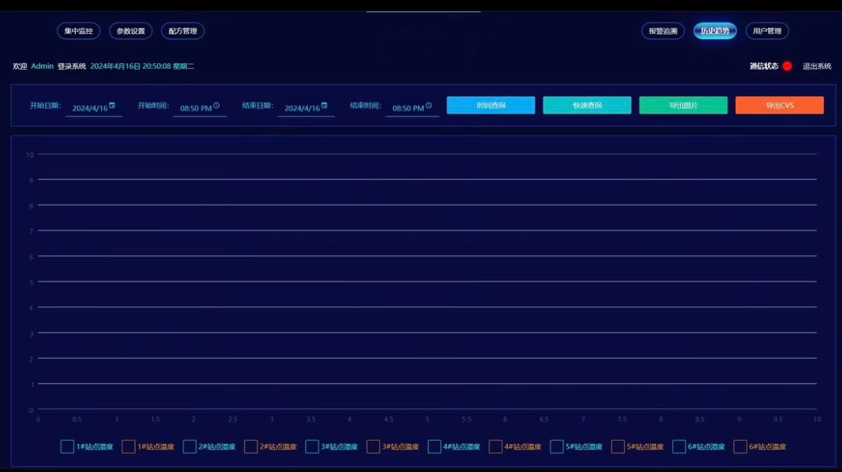Toggle the orange 3#站点温度 checkbox
Viewport: 842px width, 472px height.
point(374,446)
